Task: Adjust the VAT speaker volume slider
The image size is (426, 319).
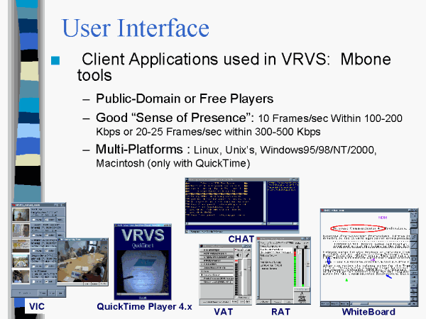Action: (241, 277)
